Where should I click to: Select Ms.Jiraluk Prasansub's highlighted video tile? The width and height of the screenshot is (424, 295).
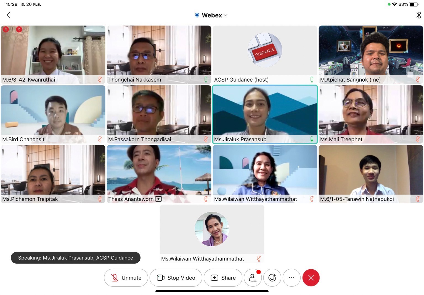pyautogui.click(x=265, y=111)
